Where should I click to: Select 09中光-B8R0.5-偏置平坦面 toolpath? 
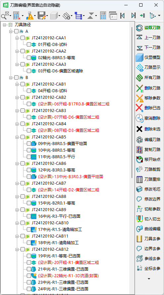click(x=62, y=144)
